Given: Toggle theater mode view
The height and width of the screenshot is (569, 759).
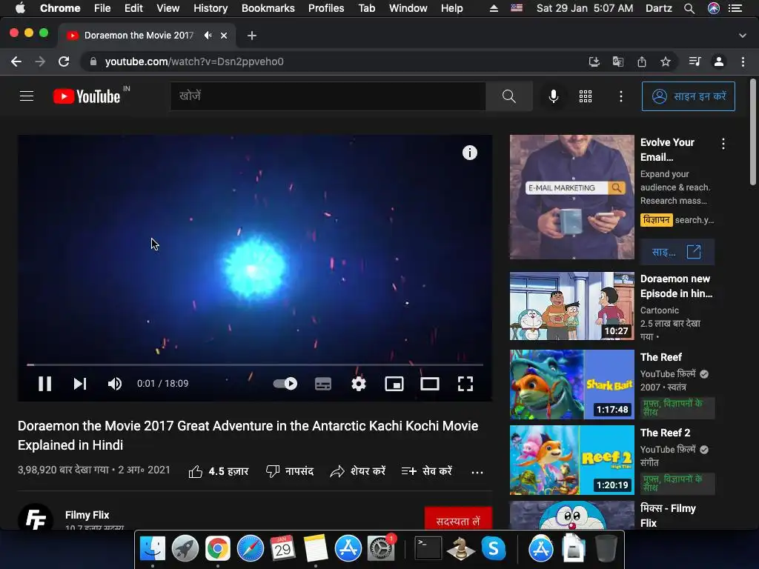Looking at the screenshot, I should [x=430, y=384].
